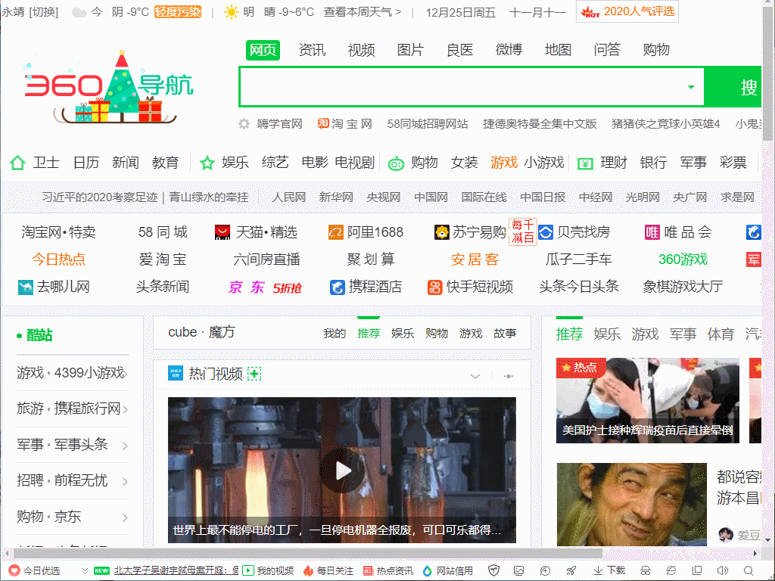Open 360游戏 green link
775x581 pixels.
(683, 259)
